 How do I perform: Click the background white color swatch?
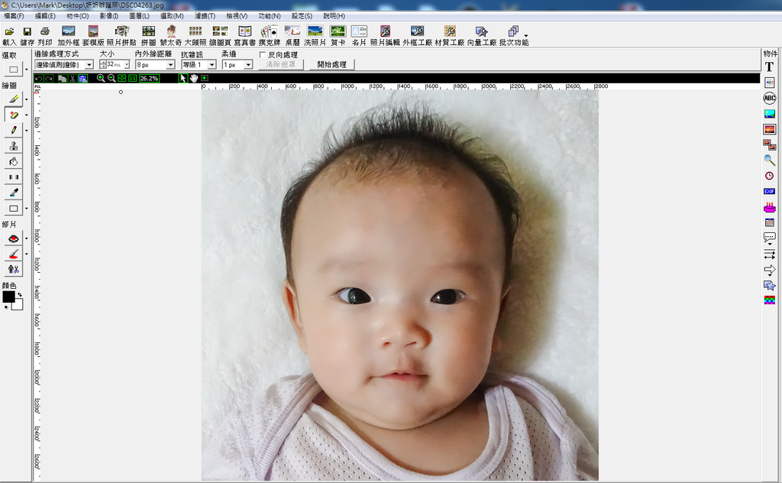(x=19, y=305)
